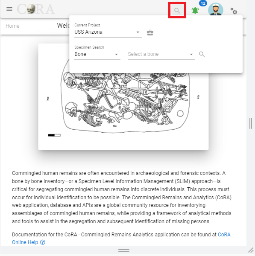255x256 pixels.
Task: Click the bottom horizontal resize handle
Action: pos(124,250)
